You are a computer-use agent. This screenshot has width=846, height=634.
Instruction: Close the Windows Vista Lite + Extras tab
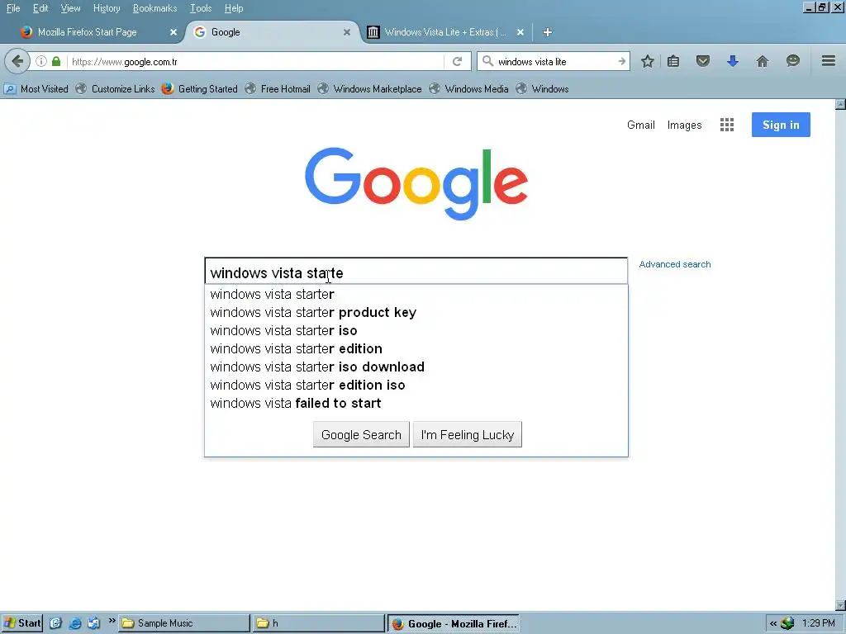tap(520, 32)
